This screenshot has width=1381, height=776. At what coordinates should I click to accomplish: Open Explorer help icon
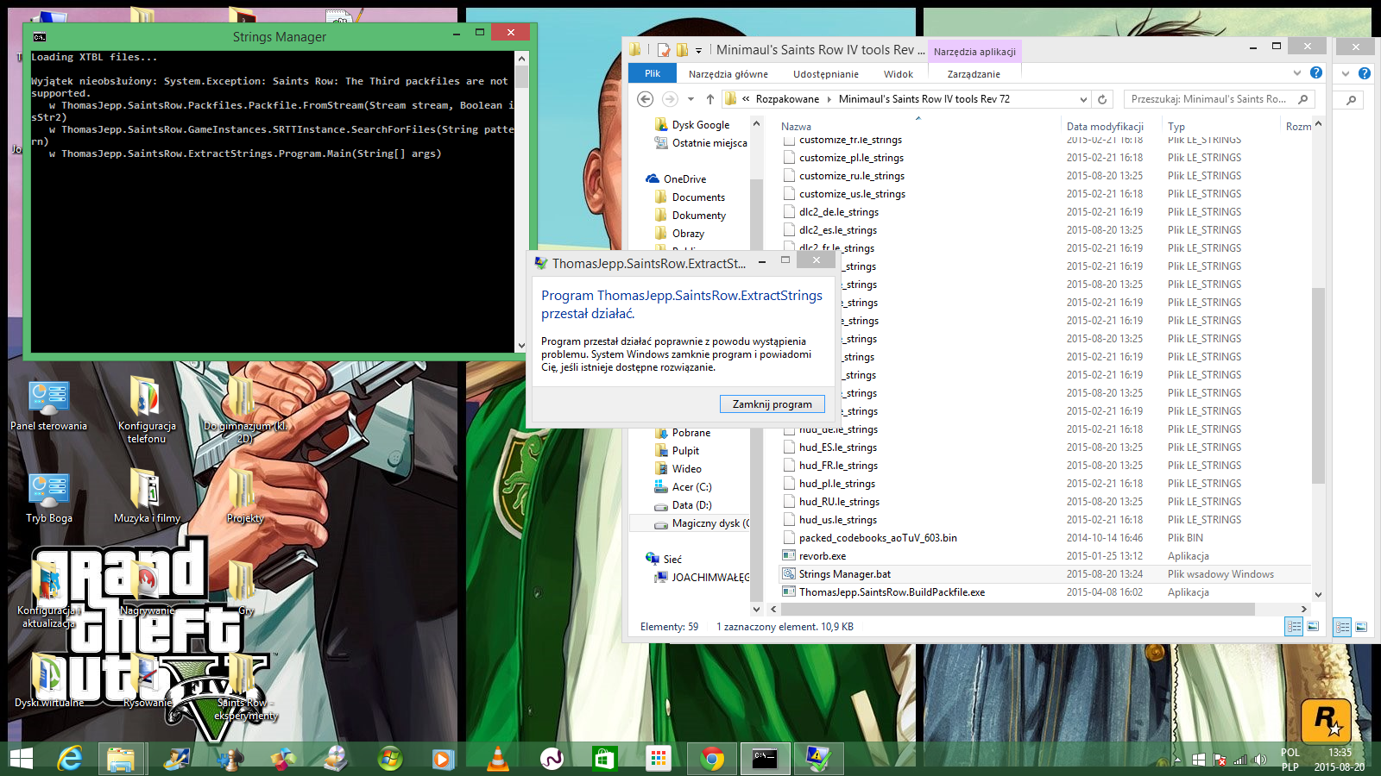pyautogui.click(x=1315, y=73)
